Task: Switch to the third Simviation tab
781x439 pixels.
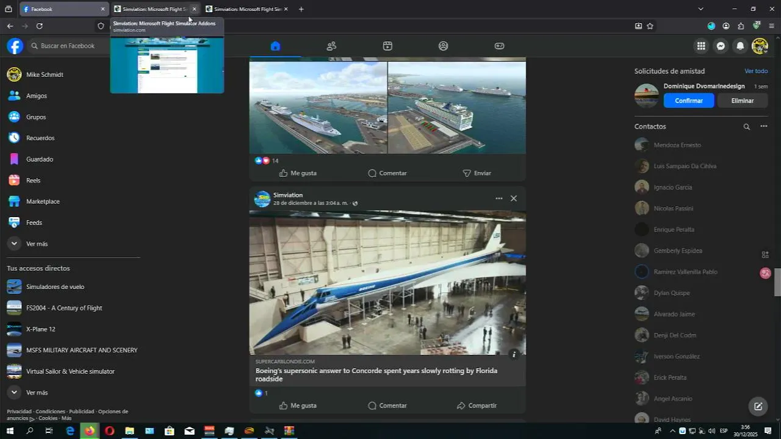Action: coord(247,9)
